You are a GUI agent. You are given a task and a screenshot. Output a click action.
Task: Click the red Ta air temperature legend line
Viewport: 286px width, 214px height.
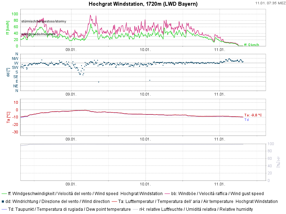tap(114, 202)
